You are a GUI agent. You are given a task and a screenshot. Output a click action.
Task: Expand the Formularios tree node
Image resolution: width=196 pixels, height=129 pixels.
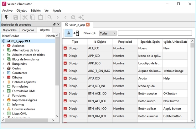click(x=3, y=86)
